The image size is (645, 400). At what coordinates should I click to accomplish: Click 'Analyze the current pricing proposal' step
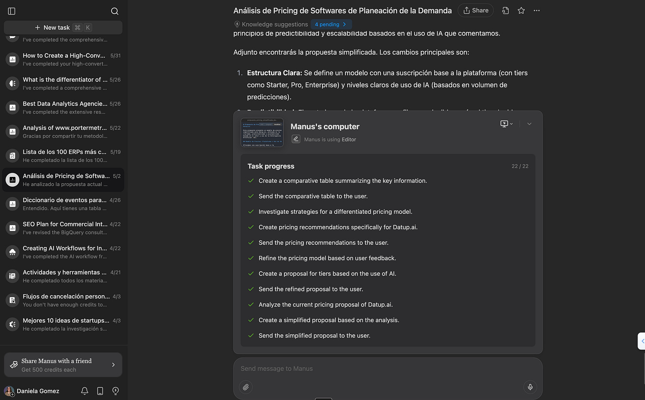click(x=326, y=305)
